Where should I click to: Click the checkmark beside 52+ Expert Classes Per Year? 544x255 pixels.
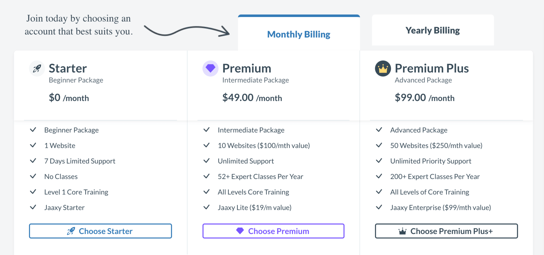click(x=206, y=176)
